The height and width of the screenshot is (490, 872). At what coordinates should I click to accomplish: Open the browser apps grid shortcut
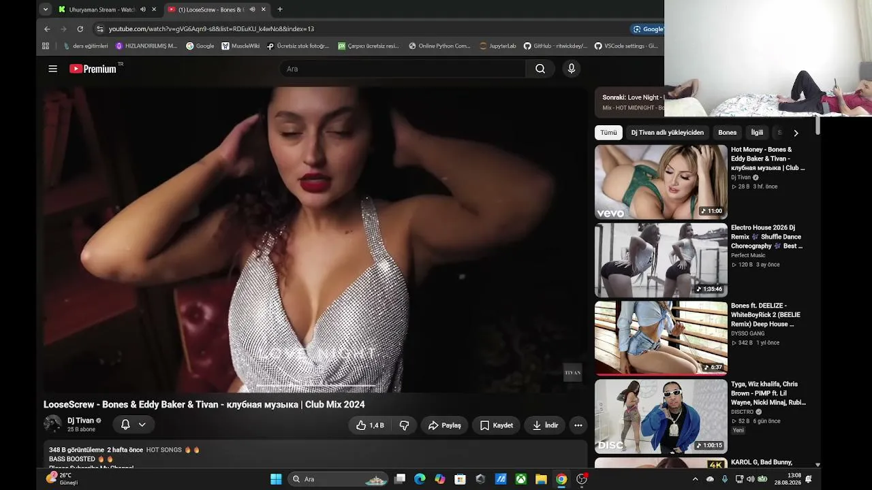tap(46, 46)
